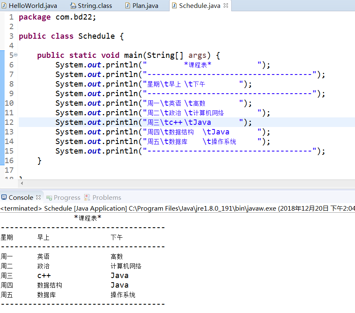This screenshot has width=355, height=313.
Task: Click '周五' row label in console
Action: tap(7, 295)
